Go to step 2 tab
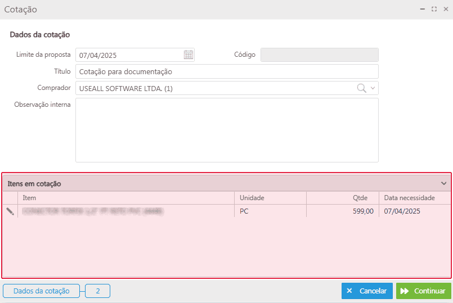453x303 pixels. (x=98, y=291)
